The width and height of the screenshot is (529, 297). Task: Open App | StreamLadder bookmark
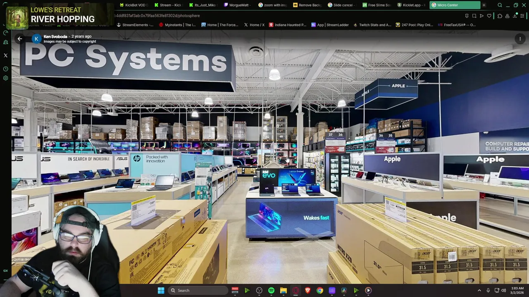[330, 25]
